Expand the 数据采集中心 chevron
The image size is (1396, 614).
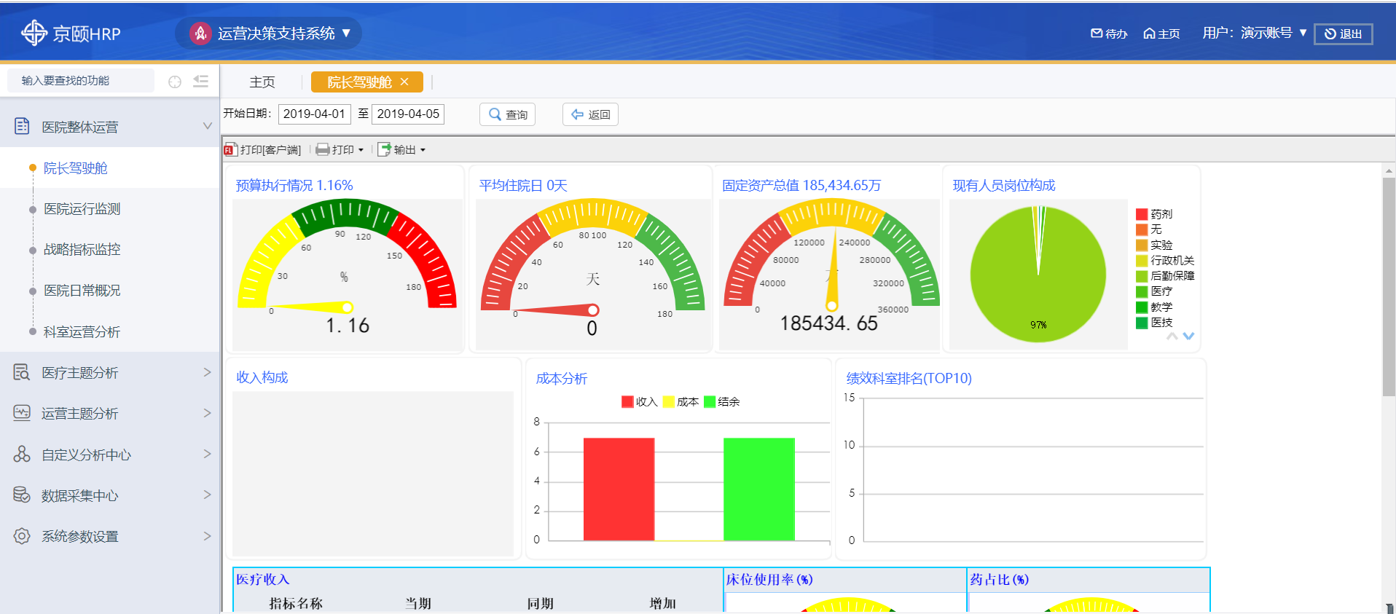coord(207,495)
